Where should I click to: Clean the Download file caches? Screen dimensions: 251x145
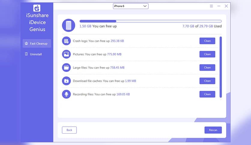point(207,81)
